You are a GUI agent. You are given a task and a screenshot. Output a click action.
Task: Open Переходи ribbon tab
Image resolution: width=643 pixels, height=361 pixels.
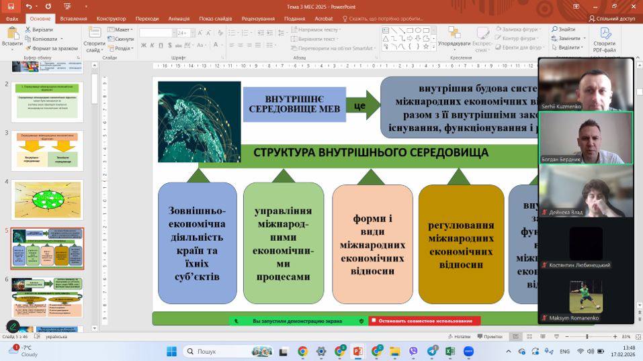coord(146,18)
